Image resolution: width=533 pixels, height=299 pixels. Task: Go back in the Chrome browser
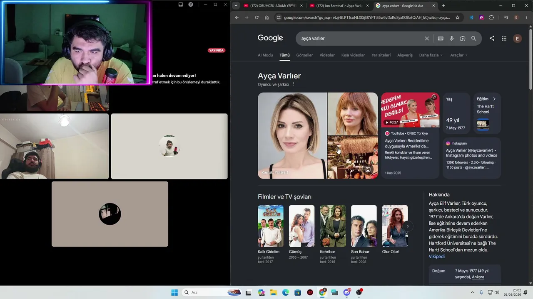(237, 17)
